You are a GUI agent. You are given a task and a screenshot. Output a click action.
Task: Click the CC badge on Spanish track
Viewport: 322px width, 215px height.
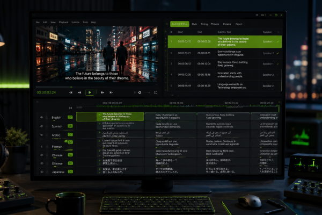pyautogui.click(x=70, y=126)
